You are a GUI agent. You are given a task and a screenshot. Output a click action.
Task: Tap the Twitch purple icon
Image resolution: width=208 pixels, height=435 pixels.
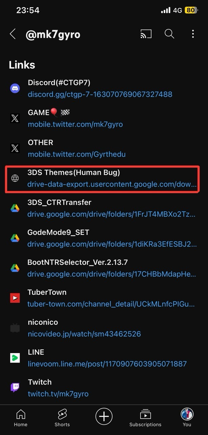click(15, 388)
